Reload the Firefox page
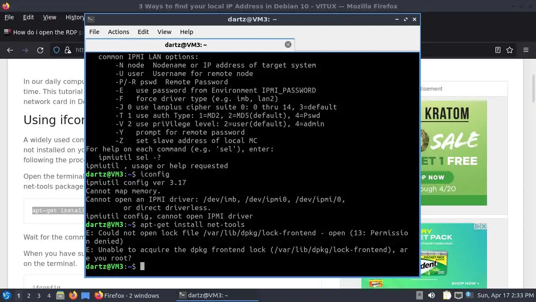 (40, 50)
